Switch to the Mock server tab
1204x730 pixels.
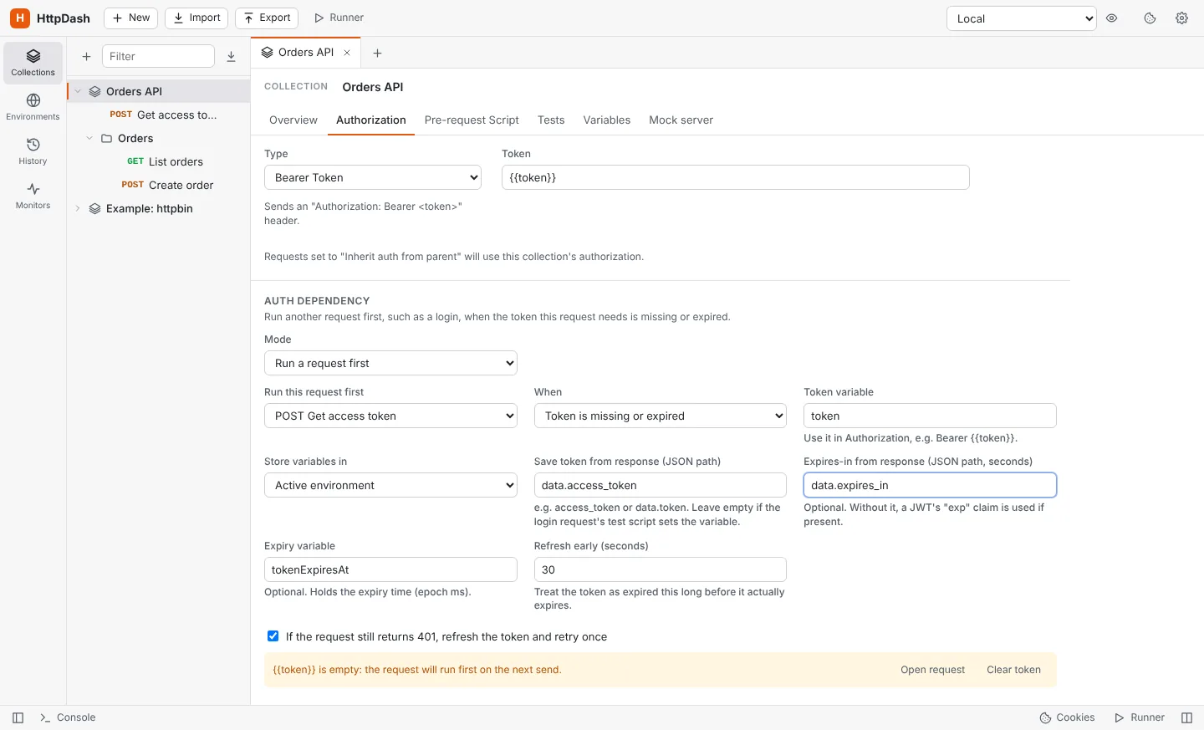coord(681,120)
